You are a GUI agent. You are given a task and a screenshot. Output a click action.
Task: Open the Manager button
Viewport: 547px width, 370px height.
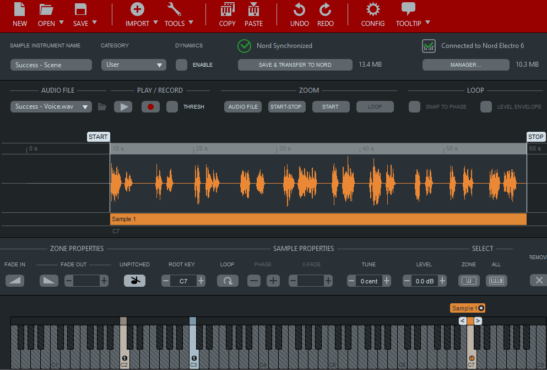pos(465,65)
